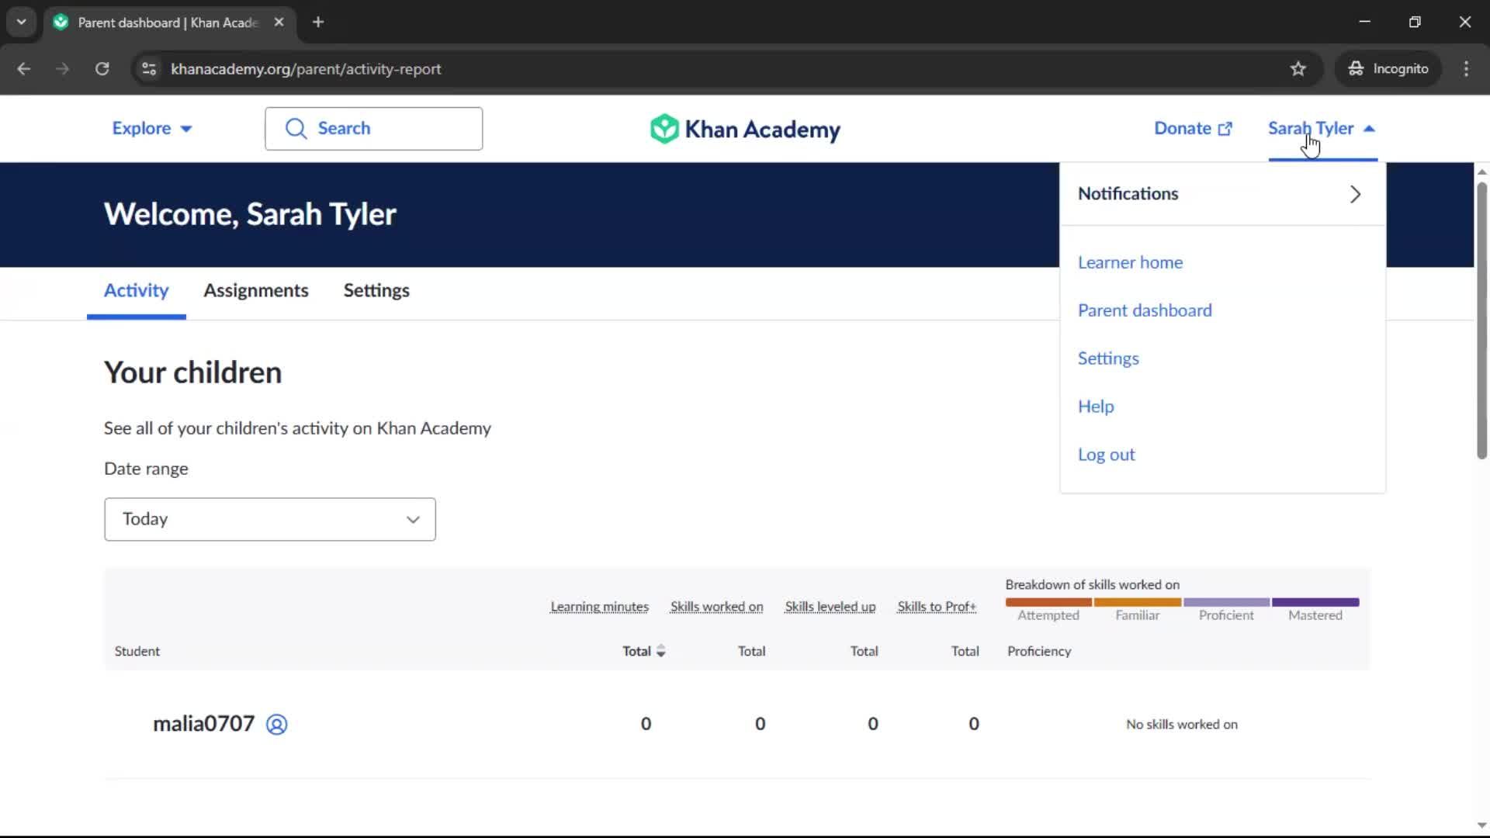This screenshot has height=838, width=1490.
Task: Reload the page
Action: [x=102, y=69]
